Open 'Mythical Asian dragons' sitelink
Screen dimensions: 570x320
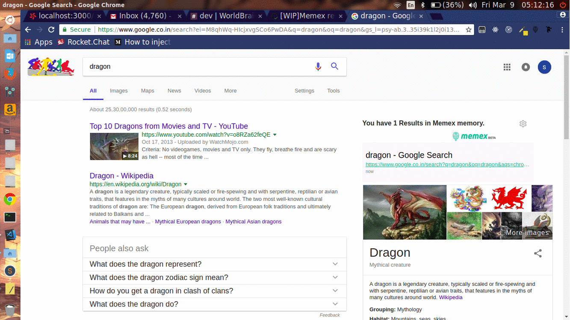(254, 222)
